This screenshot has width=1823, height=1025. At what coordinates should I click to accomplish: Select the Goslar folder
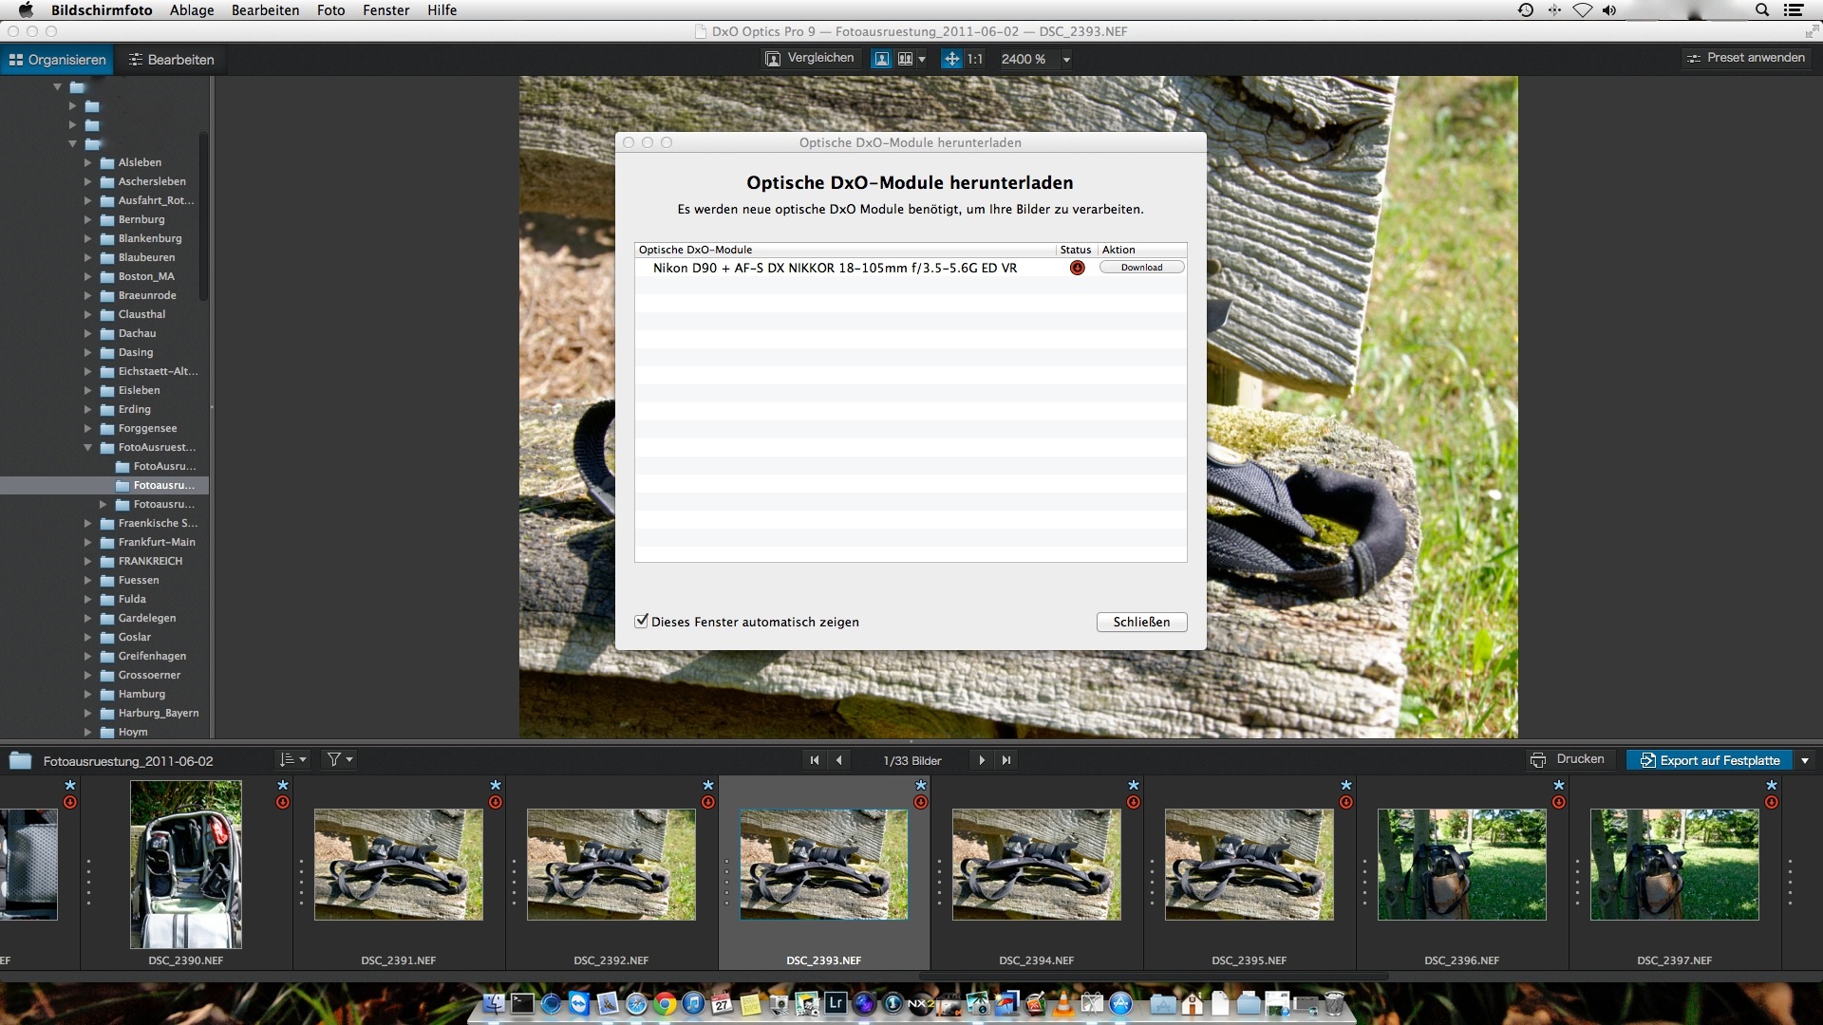[x=134, y=637]
